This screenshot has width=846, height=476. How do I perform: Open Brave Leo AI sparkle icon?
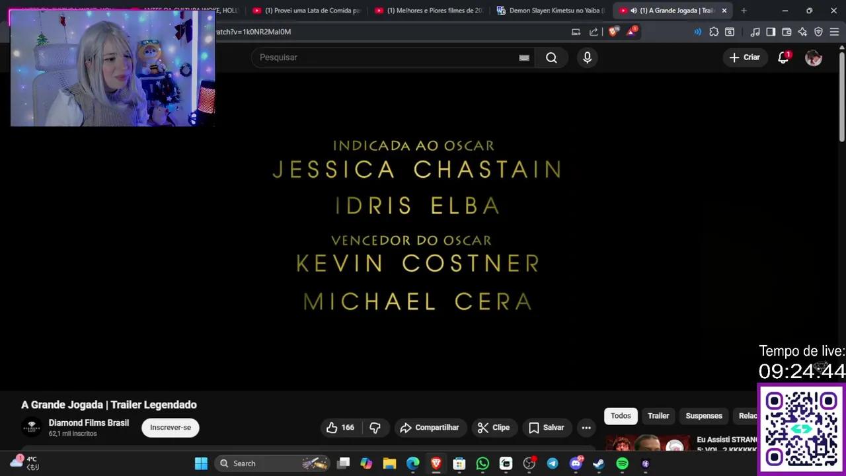coord(802,32)
